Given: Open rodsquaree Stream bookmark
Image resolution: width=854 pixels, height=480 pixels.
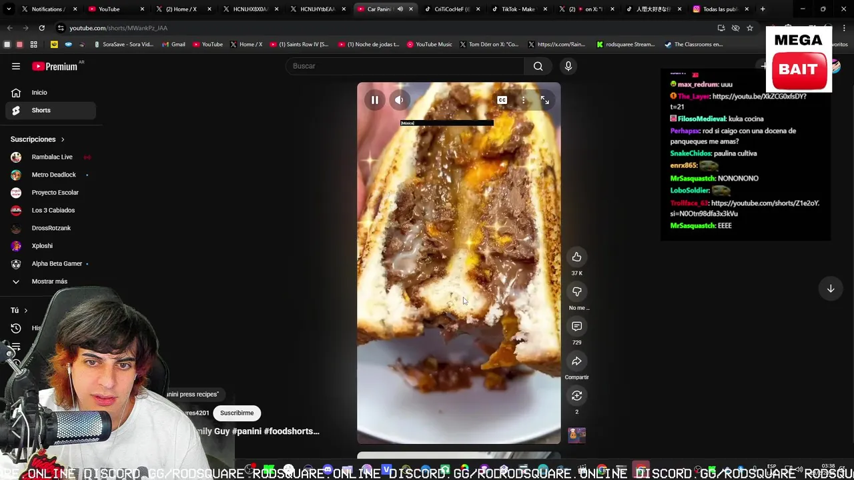Looking at the screenshot, I should pyautogui.click(x=626, y=45).
